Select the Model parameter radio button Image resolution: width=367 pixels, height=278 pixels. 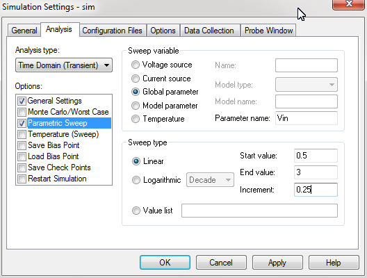[136, 106]
